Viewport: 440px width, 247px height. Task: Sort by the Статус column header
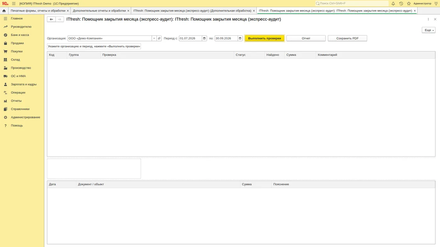pos(249,55)
